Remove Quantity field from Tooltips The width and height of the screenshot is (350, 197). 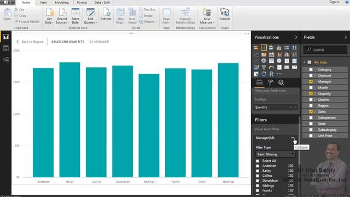pos(295,107)
